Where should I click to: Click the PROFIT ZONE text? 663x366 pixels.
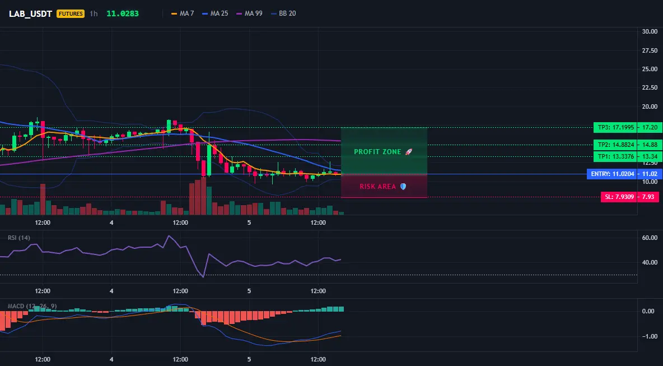(377, 151)
